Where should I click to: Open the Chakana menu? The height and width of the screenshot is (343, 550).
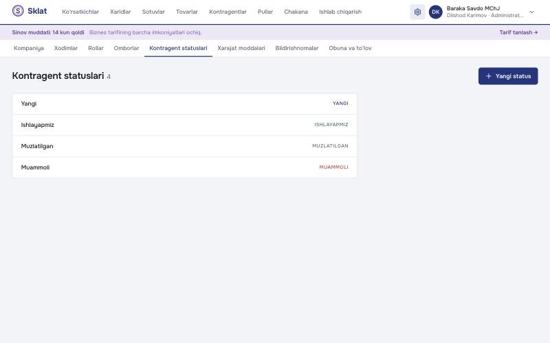click(x=296, y=12)
